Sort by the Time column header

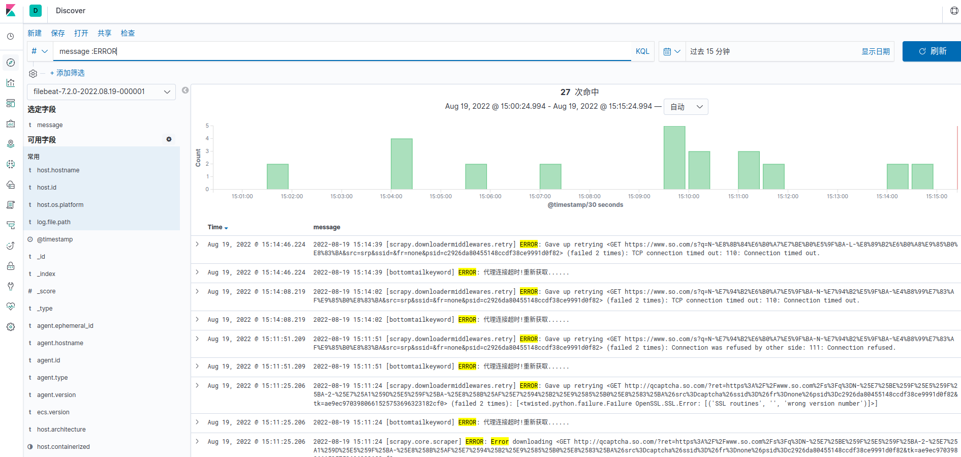coord(218,227)
